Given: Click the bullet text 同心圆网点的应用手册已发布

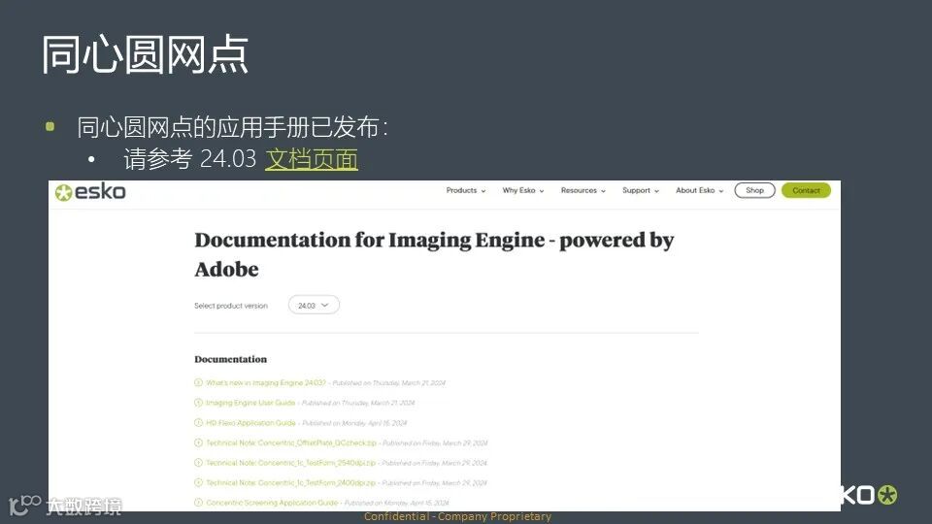Looking at the screenshot, I should [232, 127].
